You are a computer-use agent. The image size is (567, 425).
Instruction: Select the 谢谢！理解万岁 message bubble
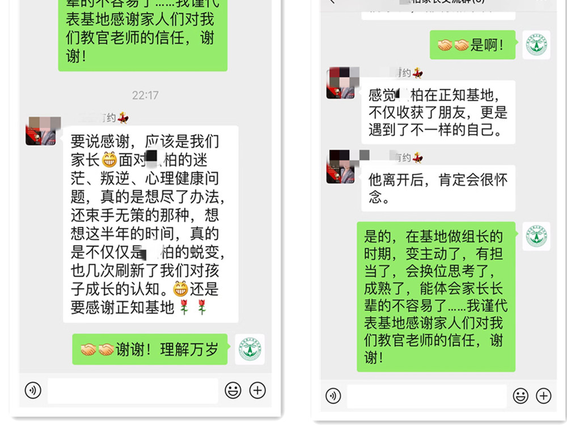pos(150,350)
